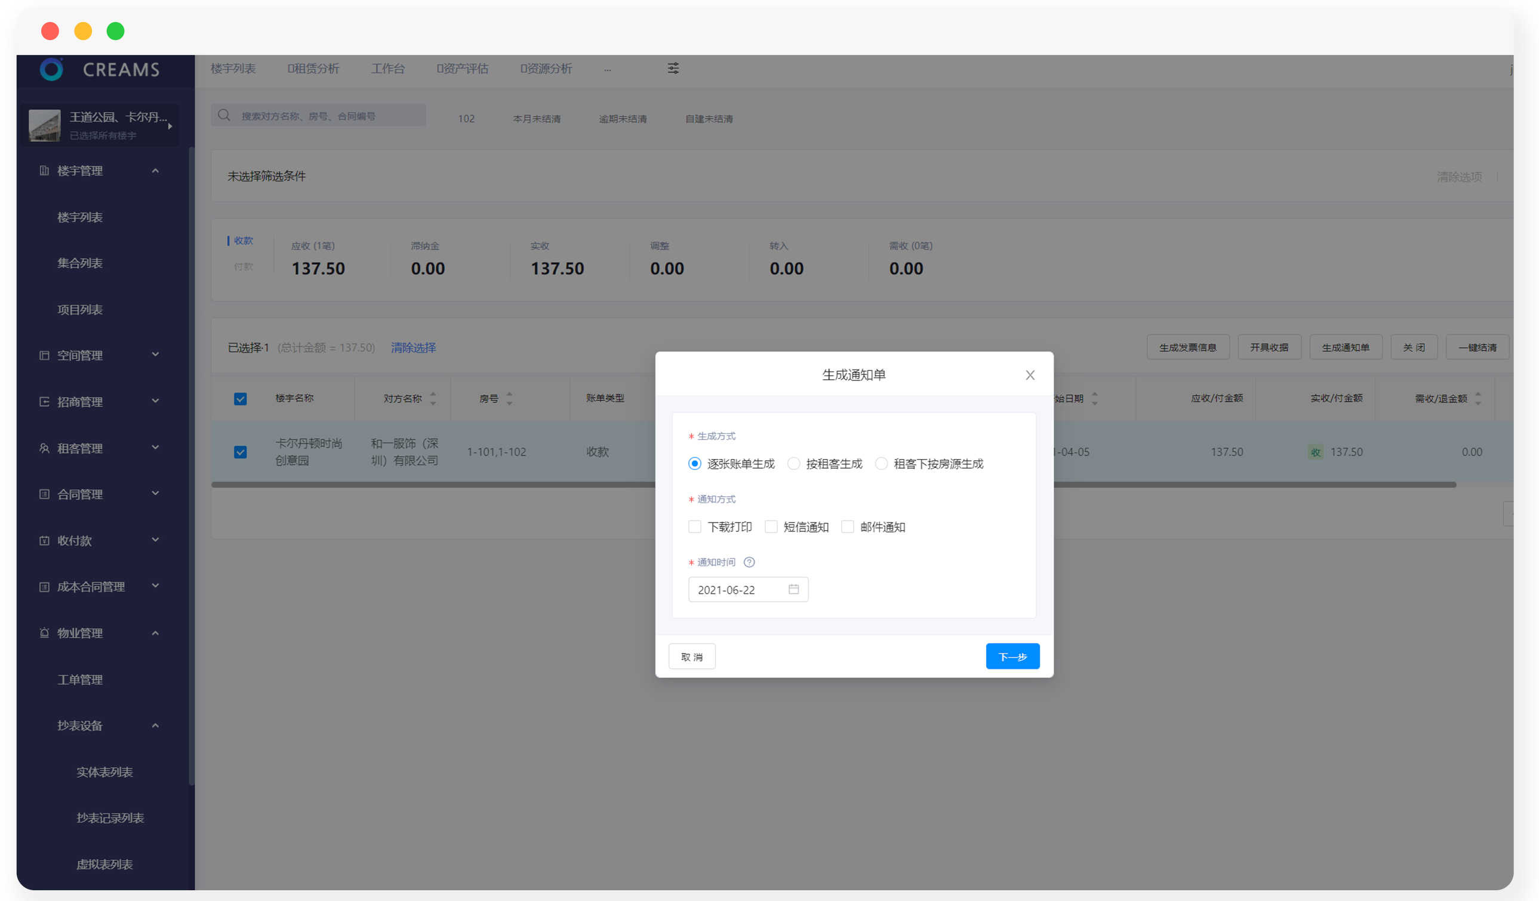The width and height of the screenshot is (1539, 901).
Task: Open 抄表记录列表 in sidebar
Action: tap(110, 817)
